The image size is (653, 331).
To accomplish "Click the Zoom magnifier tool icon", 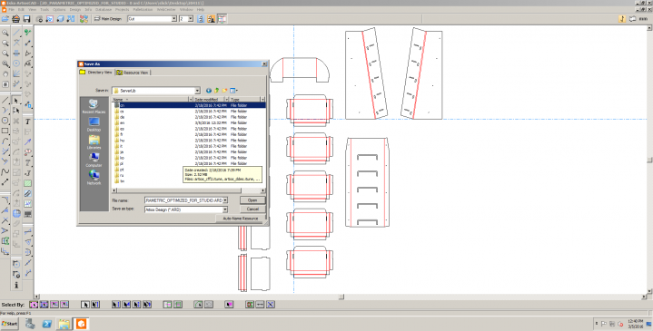I will pos(5,33).
